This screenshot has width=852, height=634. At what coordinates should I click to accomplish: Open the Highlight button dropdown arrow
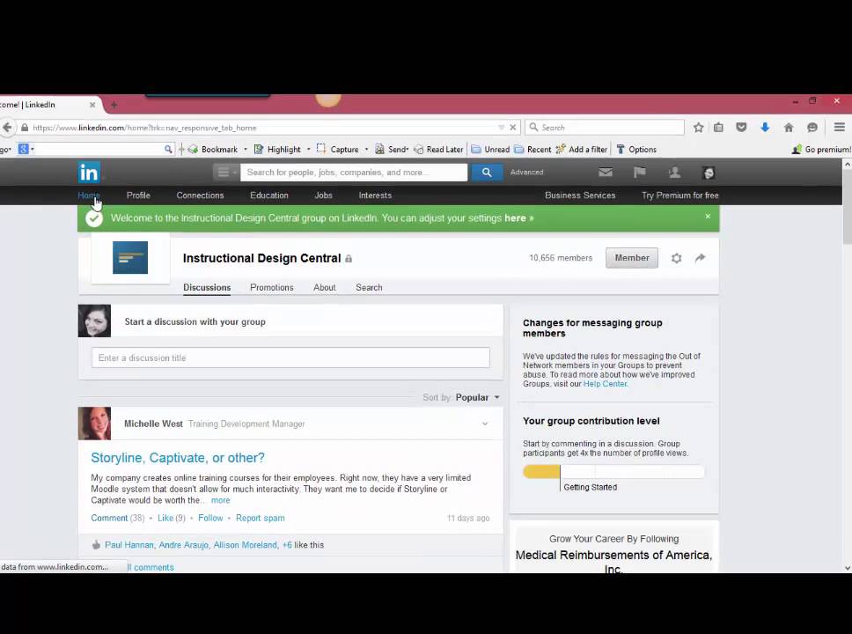tap(308, 149)
